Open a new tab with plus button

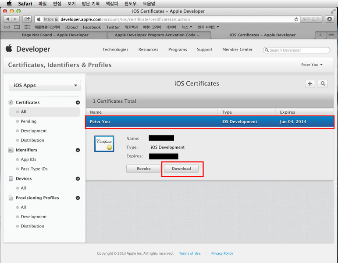tap(320, 35)
